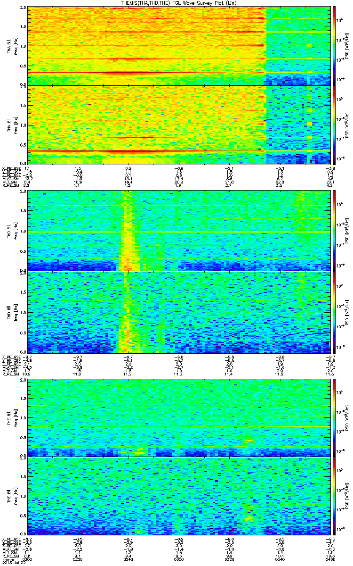Click the PSD [nT²/Hz] label of THD B⊥ color bar

347,230
